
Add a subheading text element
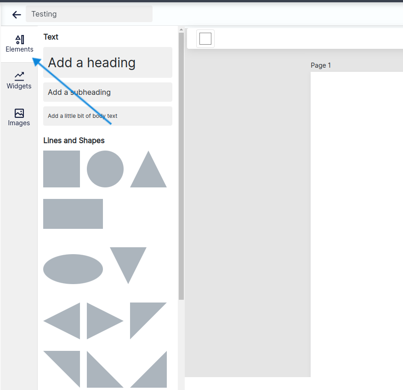pos(108,92)
